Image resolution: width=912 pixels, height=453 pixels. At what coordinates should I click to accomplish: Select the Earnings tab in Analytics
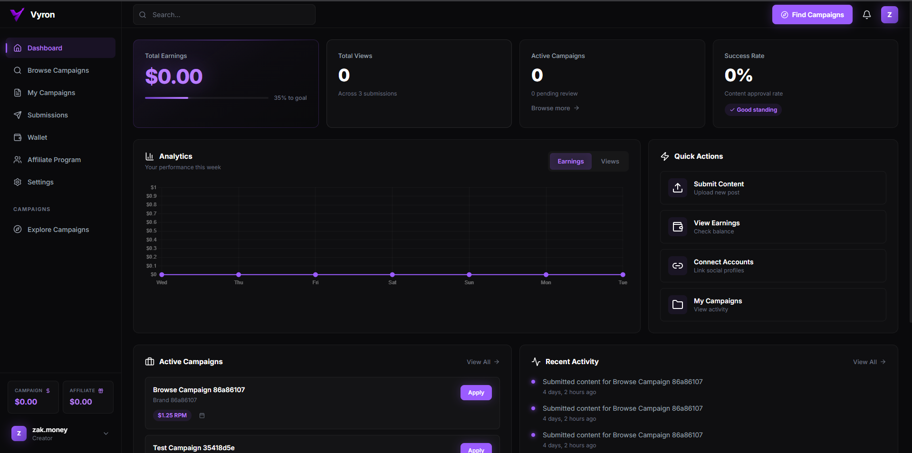click(x=570, y=161)
